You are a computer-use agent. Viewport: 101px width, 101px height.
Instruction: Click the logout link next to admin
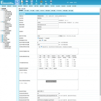75,3
